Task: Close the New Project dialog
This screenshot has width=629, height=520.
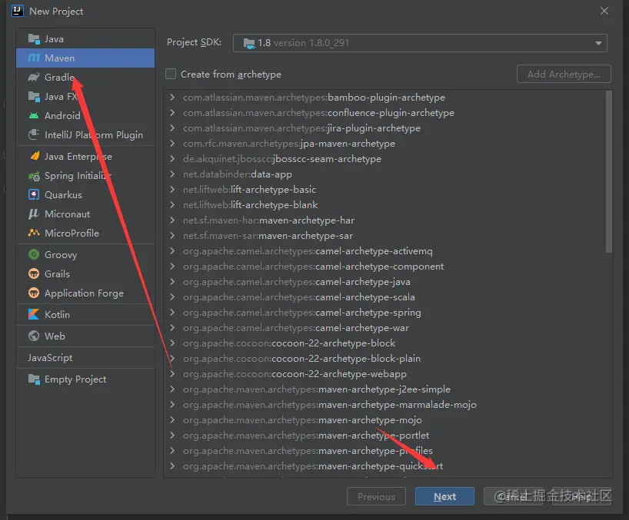Action: coord(604,11)
